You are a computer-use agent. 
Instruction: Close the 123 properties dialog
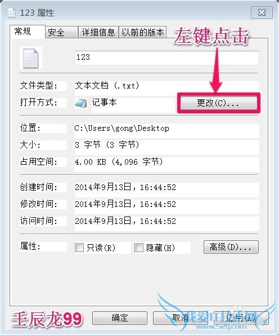(x=262, y=12)
